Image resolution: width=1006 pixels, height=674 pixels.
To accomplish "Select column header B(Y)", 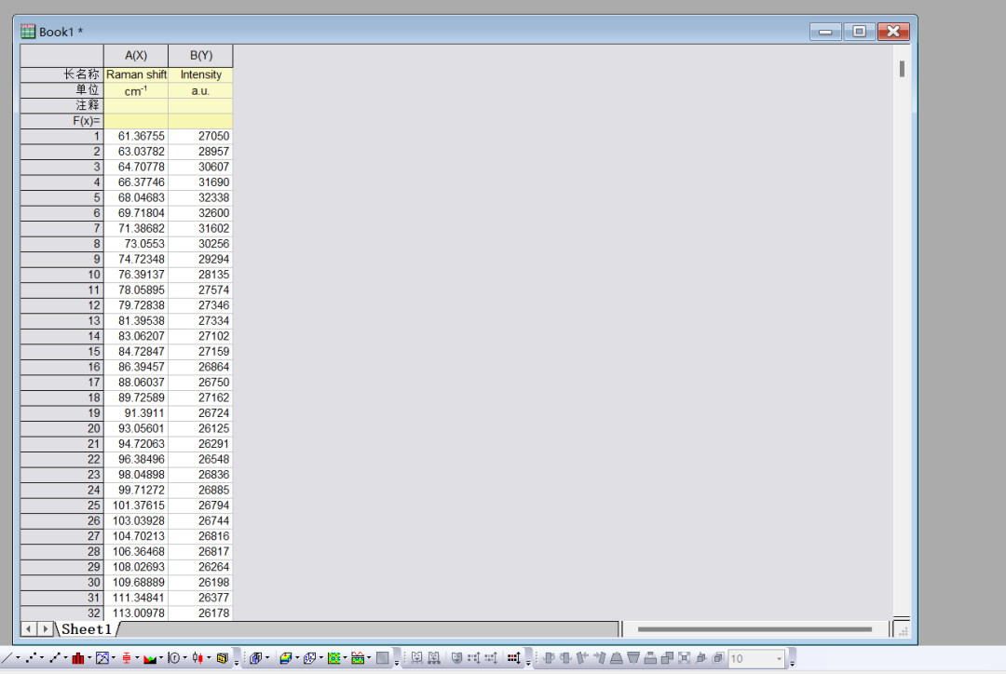I will (x=200, y=55).
